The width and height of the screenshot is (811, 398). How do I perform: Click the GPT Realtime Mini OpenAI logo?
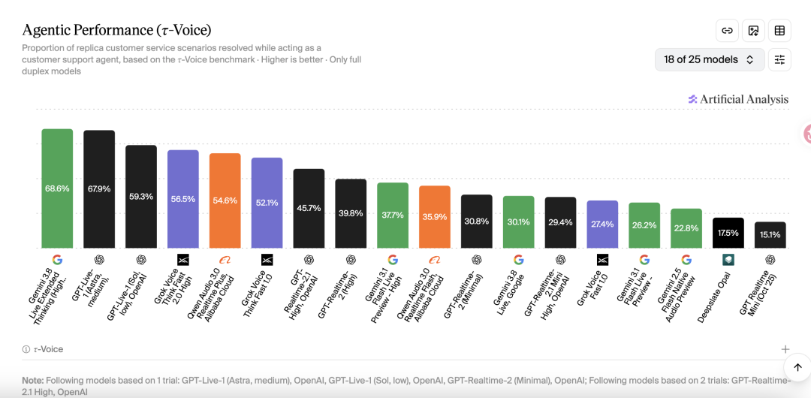click(x=770, y=259)
